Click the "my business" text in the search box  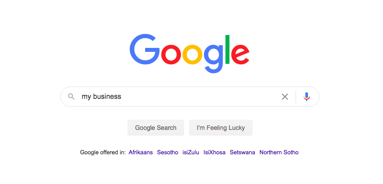click(101, 97)
